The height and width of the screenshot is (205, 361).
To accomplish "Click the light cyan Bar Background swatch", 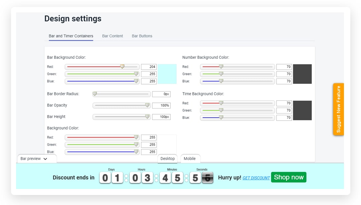I will [167, 74].
